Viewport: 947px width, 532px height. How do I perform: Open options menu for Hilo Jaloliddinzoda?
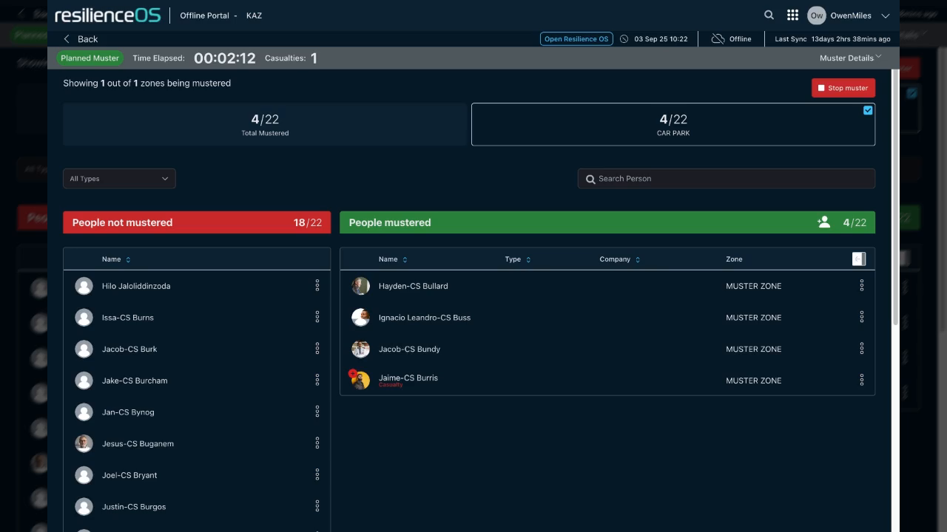coord(317,285)
